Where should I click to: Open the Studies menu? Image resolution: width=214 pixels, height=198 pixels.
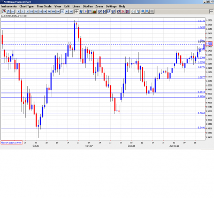click(88, 6)
